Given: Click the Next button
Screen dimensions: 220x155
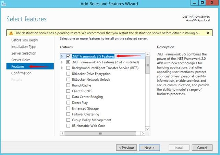Looking at the screenshot, I should [x=149, y=148].
